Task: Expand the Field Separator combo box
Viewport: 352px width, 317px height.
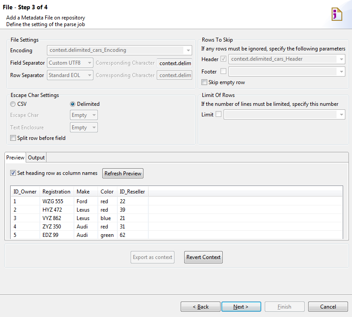Action: (x=89, y=63)
